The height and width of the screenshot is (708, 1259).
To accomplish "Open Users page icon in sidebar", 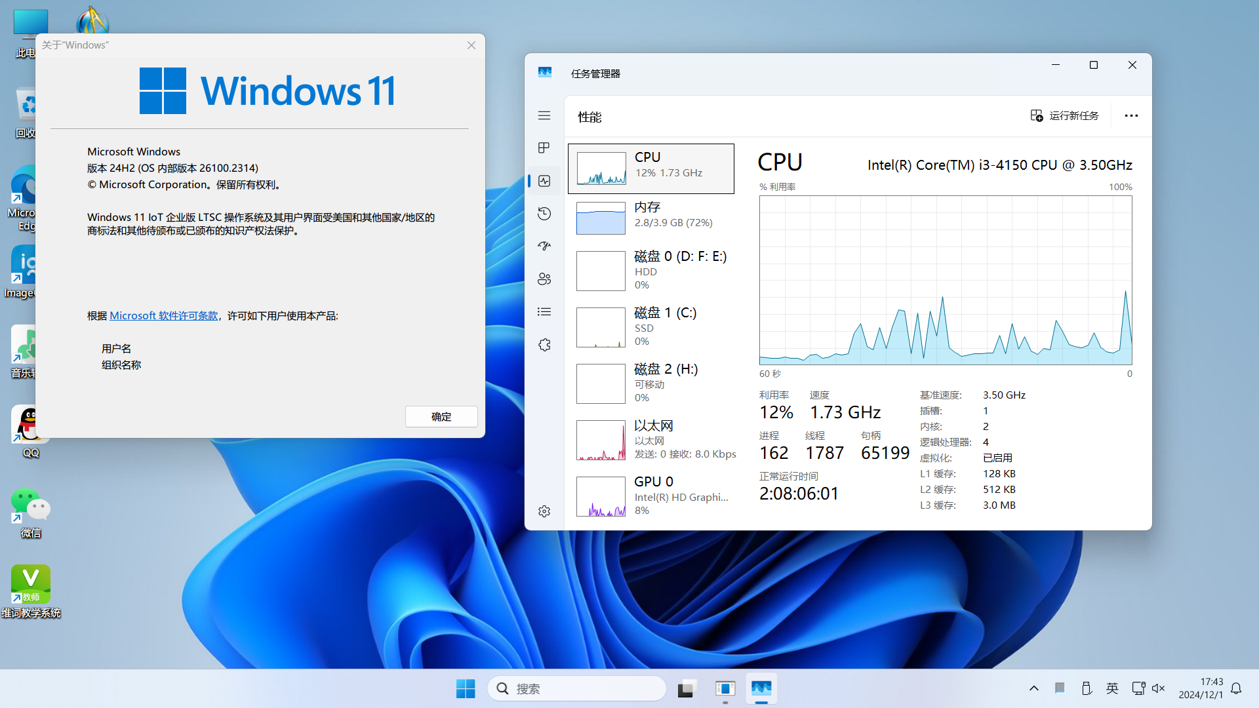I will (x=544, y=279).
